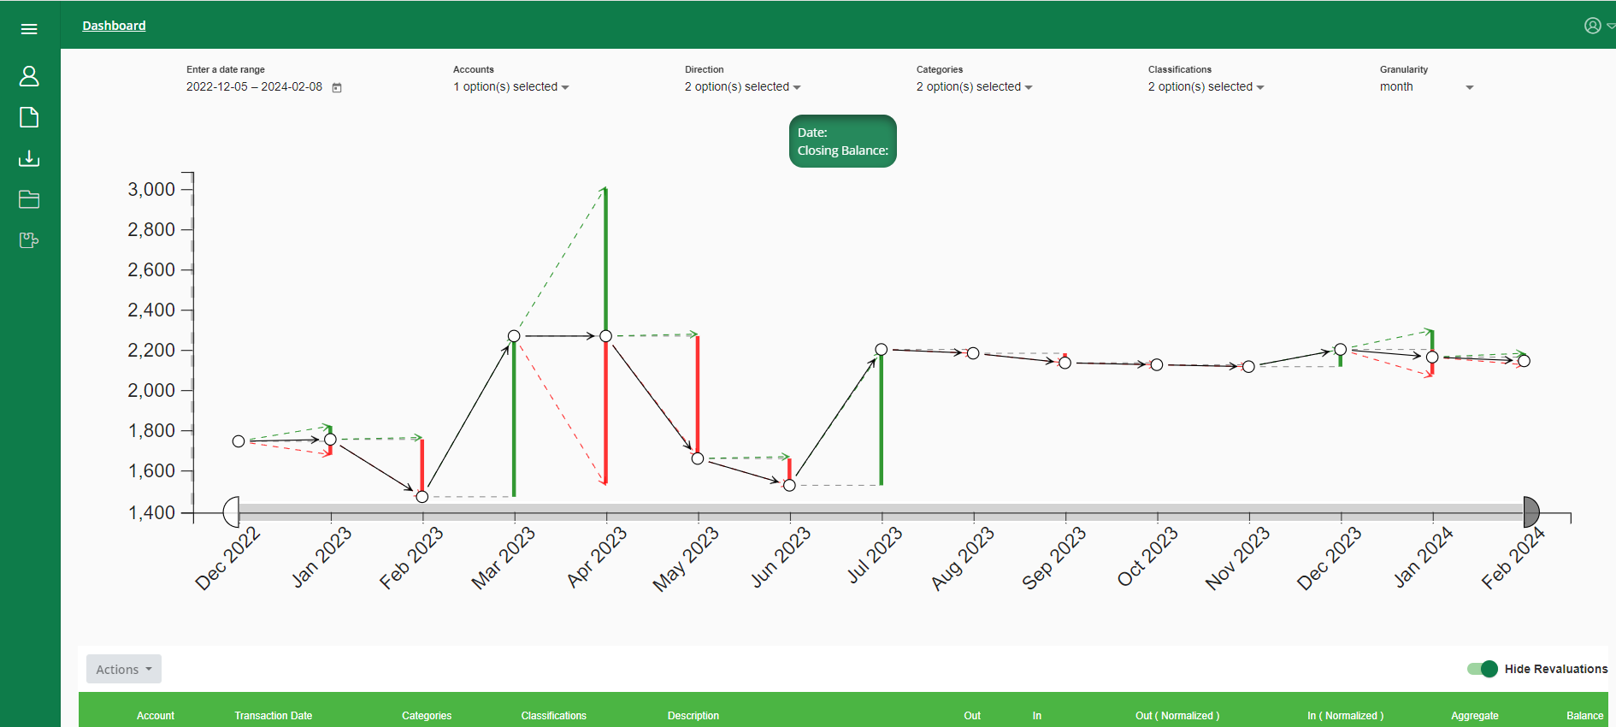Click the Apr 2023 balance data point
This screenshot has width=1616, height=727.
605,336
